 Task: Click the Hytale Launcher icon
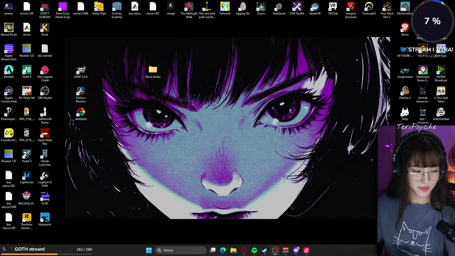click(x=44, y=158)
